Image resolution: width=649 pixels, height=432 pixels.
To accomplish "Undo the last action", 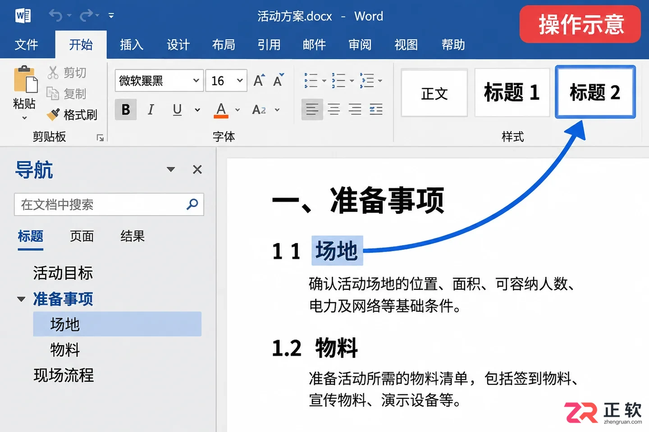I will [55, 16].
